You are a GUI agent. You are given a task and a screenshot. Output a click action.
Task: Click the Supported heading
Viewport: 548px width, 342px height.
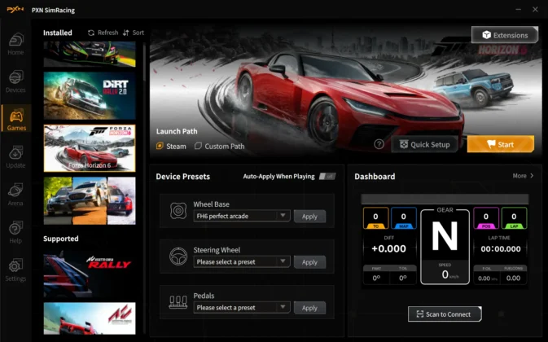[61, 239]
